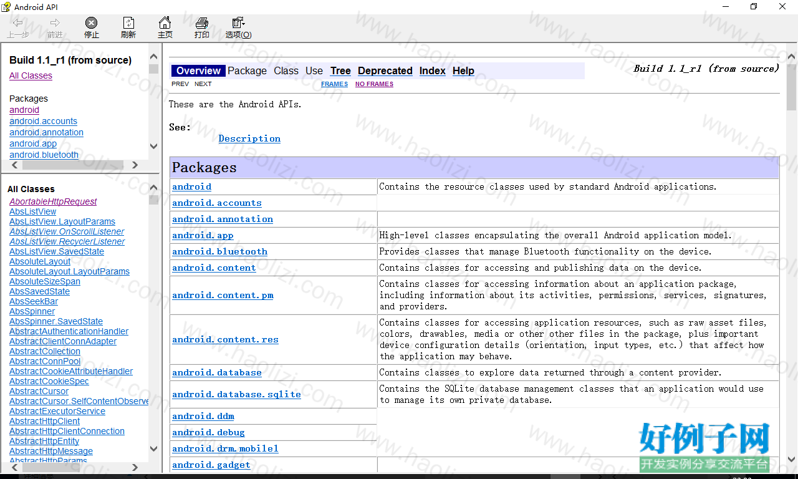Go back with the 上一步 toolbar button
Image resolution: width=798 pixels, height=479 pixels.
(x=18, y=28)
